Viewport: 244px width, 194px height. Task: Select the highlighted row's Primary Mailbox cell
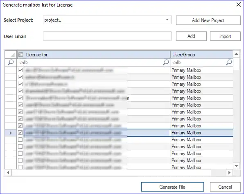click(202, 133)
